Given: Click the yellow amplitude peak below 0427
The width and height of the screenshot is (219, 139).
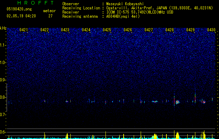Looking at the screenshot, I should [155, 136].
